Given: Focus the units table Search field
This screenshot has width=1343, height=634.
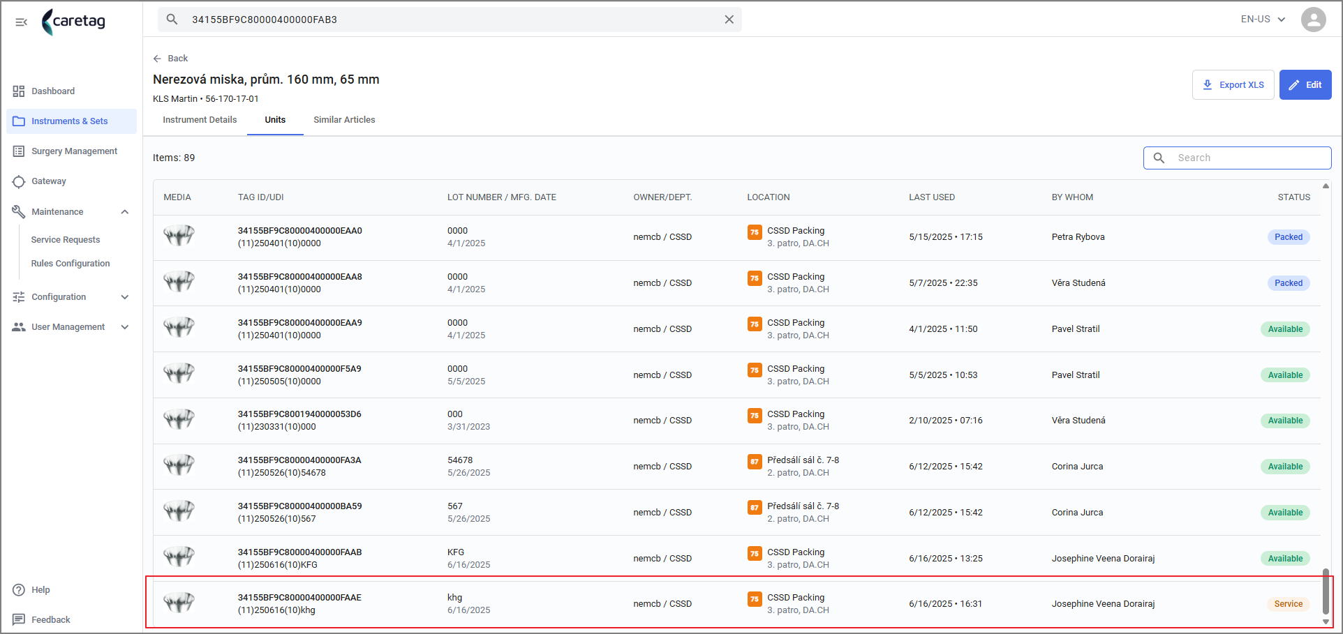Looking at the screenshot, I should pyautogui.click(x=1237, y=158).
